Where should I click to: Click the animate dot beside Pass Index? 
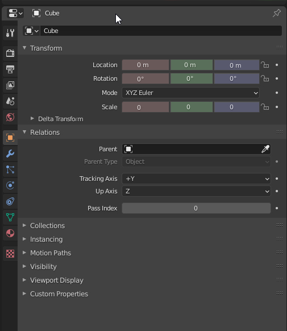click(277, 208)
